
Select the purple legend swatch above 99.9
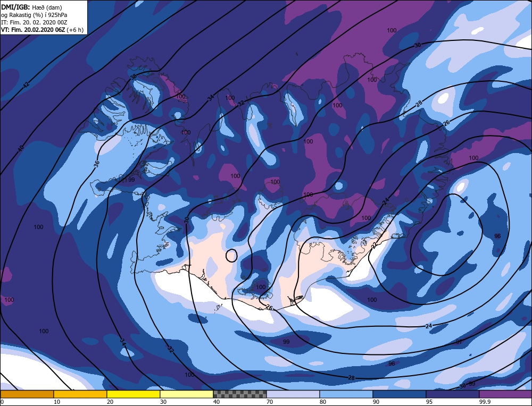click(505, 394)
